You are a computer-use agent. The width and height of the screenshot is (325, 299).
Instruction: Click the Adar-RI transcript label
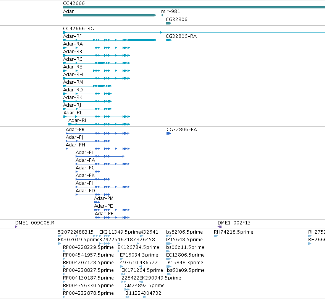tap(77, 120)
